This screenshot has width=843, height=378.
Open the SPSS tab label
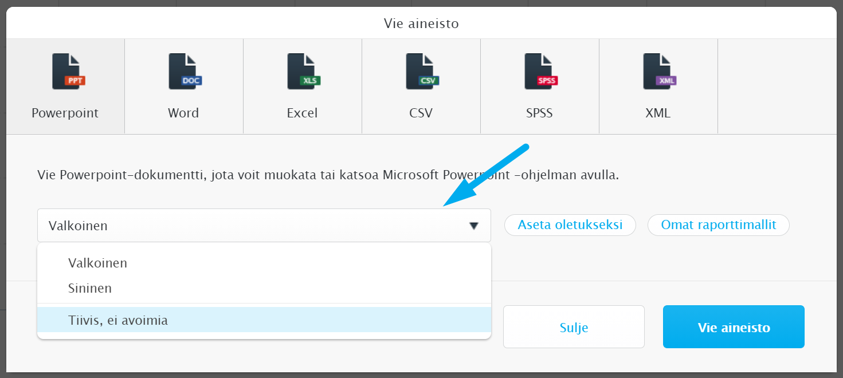pos(539,113)
